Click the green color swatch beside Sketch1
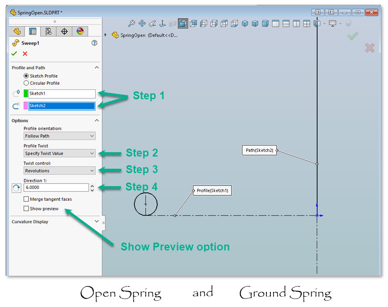The width and height of the screenshot is (388, 307). pyautogui.click(x=25, y=93)
